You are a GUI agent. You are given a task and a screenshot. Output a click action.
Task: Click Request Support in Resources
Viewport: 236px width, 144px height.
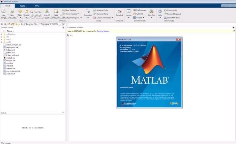pos(174,14)
